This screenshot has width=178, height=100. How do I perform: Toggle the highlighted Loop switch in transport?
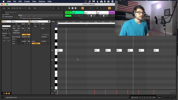(109, 8)
